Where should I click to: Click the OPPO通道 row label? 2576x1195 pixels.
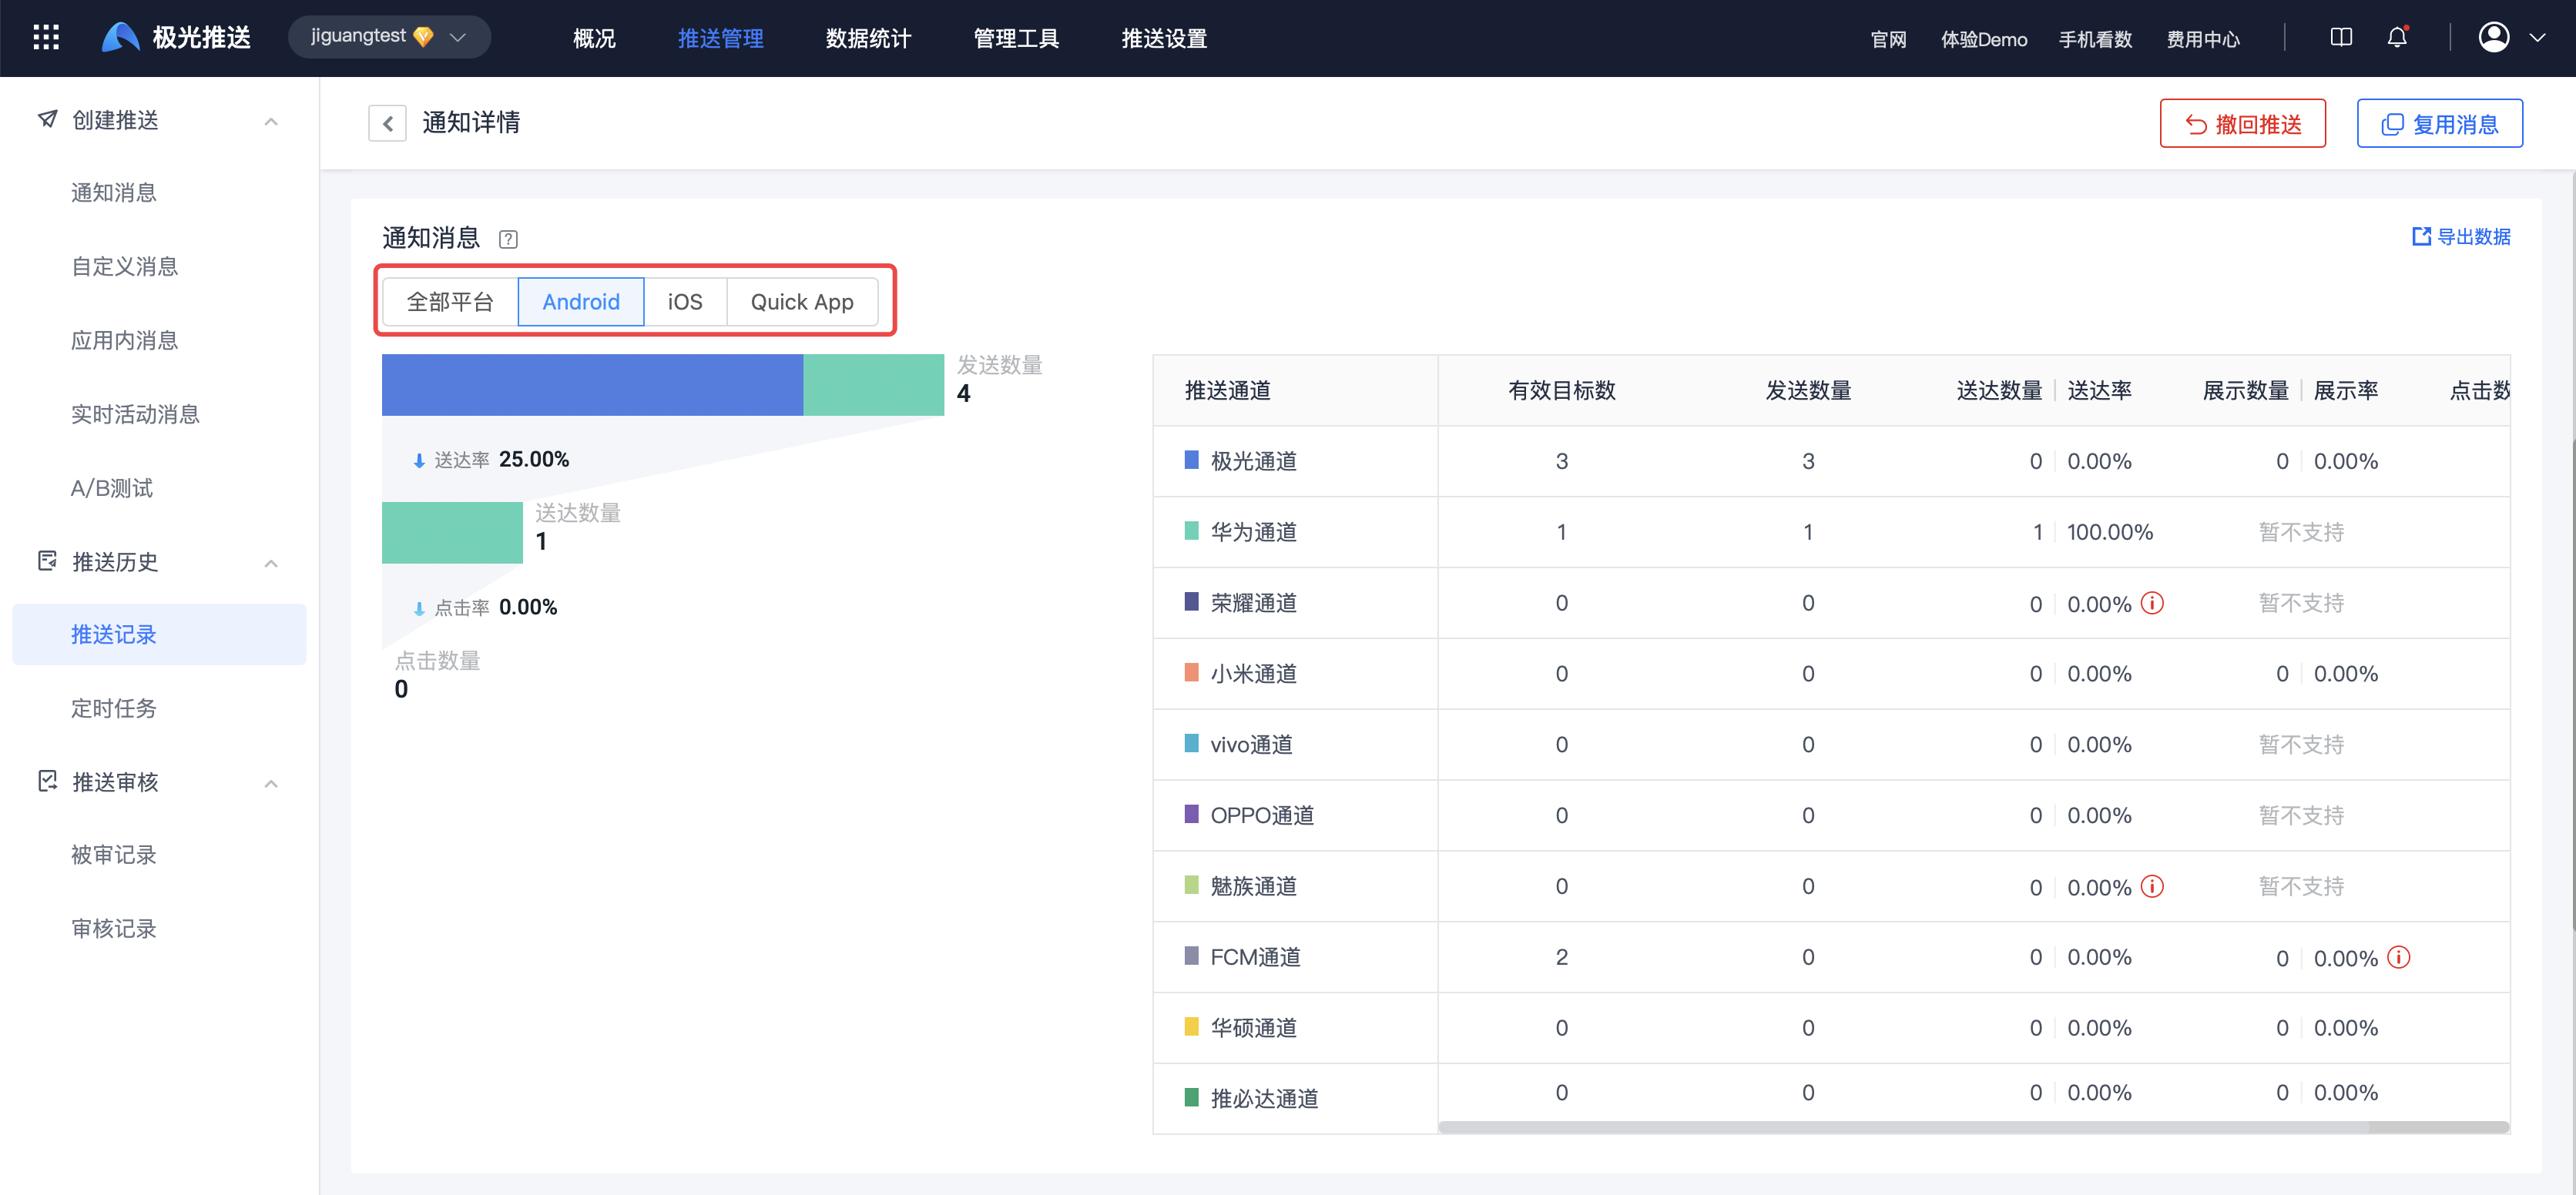tap(1262, 815)
